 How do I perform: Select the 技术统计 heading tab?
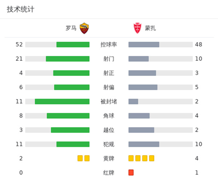click(20, 9)
